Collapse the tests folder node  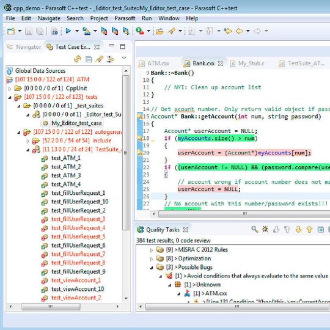coord(10,97)
